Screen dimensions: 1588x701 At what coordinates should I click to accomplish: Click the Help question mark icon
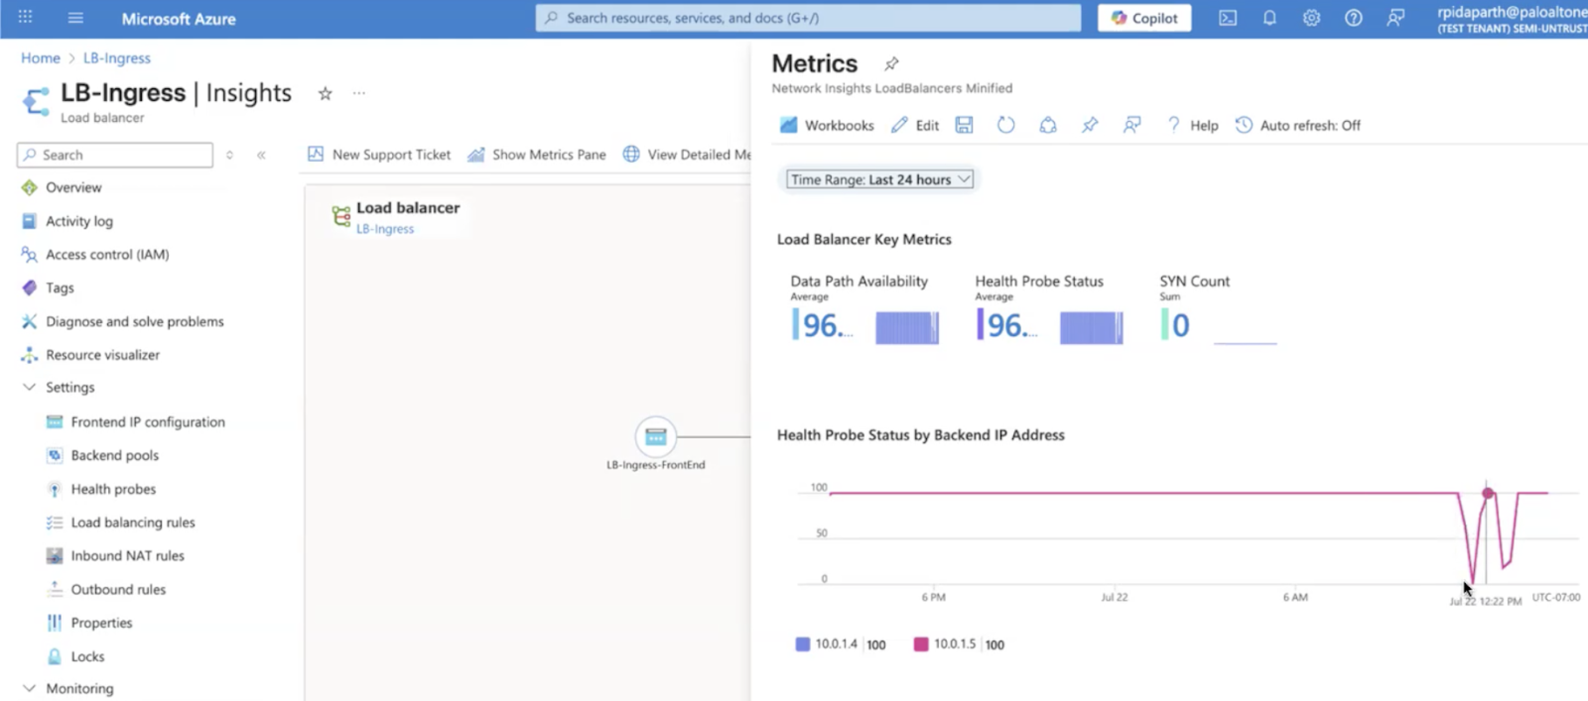coord(1173,125)
